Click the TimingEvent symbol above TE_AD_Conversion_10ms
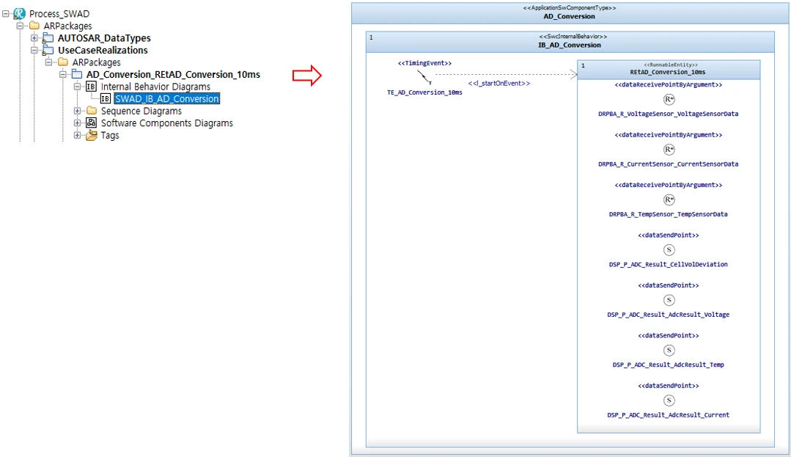This screenshot has width=791, height=457. pyautogui.click(x=424, y=77)
